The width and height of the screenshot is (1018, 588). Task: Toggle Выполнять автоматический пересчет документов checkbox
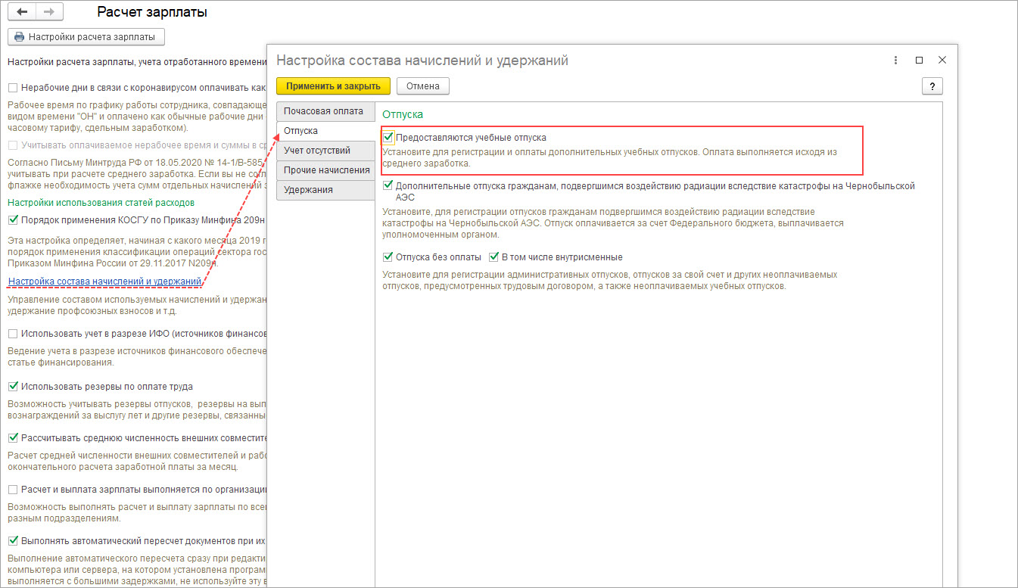13,540
